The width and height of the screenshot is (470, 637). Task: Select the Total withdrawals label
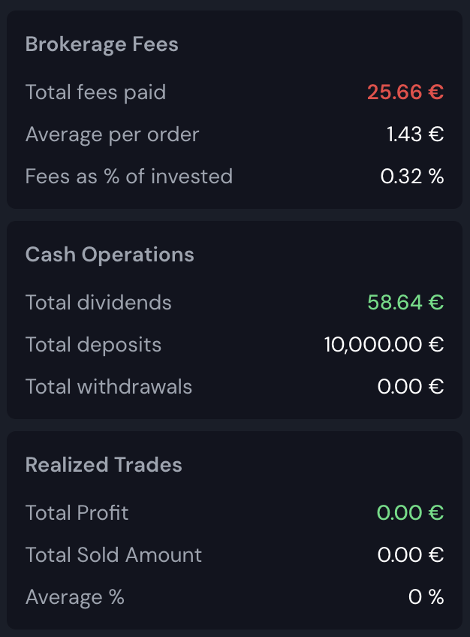click(109, 386)
